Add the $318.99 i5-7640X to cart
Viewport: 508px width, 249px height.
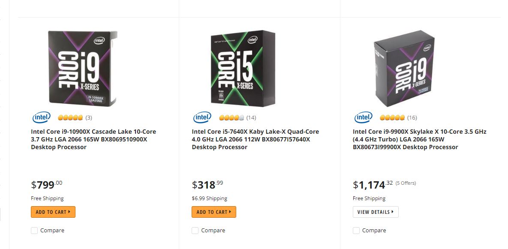(213, 212)
